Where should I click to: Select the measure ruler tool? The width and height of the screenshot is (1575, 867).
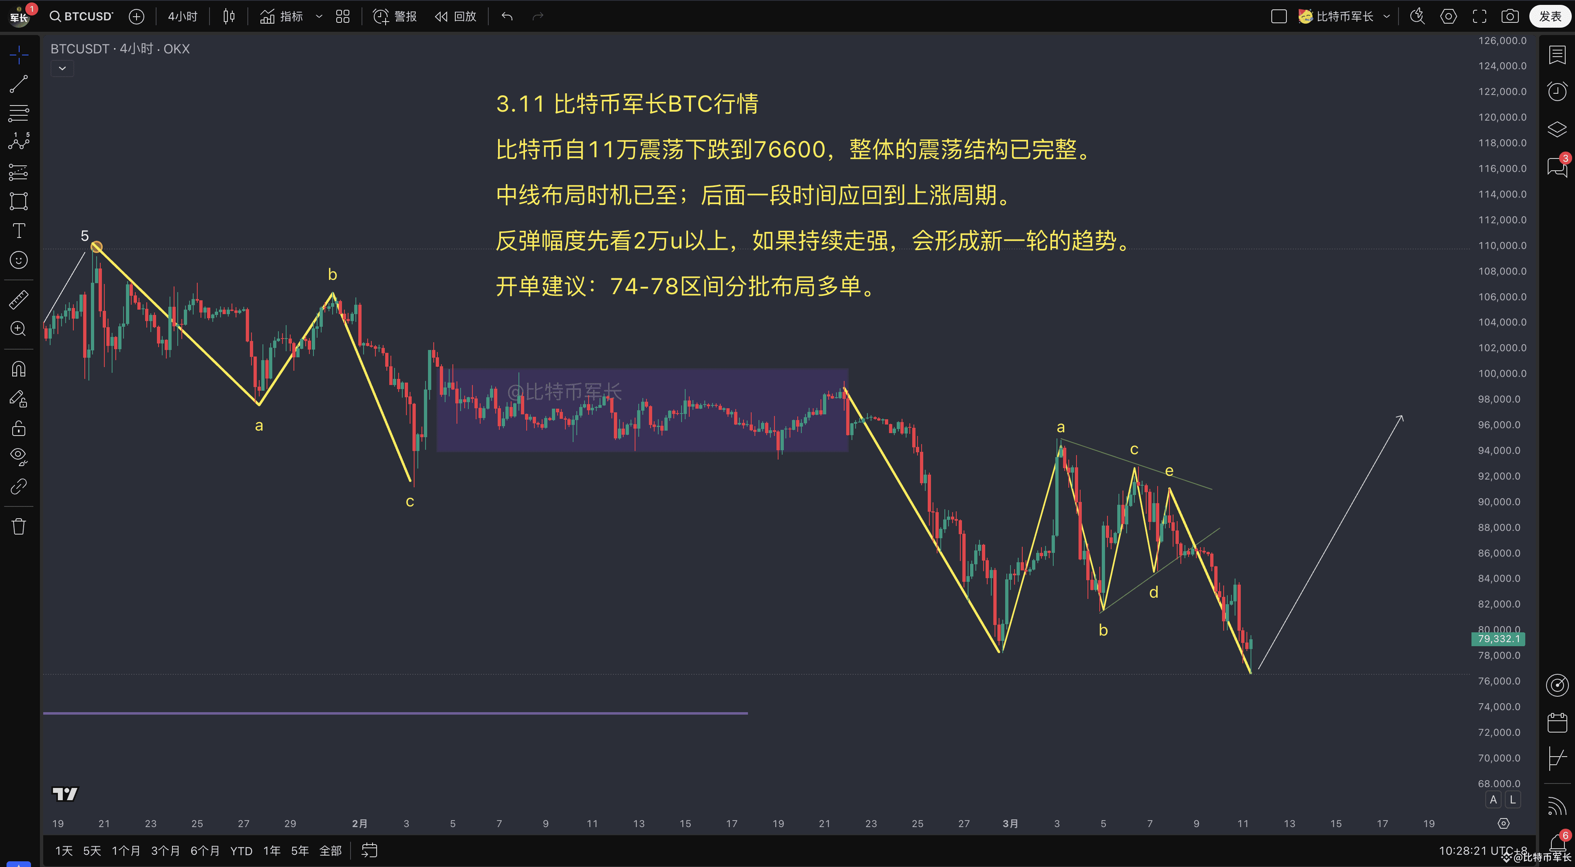(18, 299)
